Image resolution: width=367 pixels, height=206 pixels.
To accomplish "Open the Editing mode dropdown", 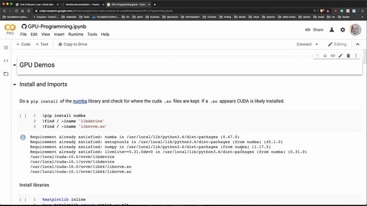I will tap(337, 44).
